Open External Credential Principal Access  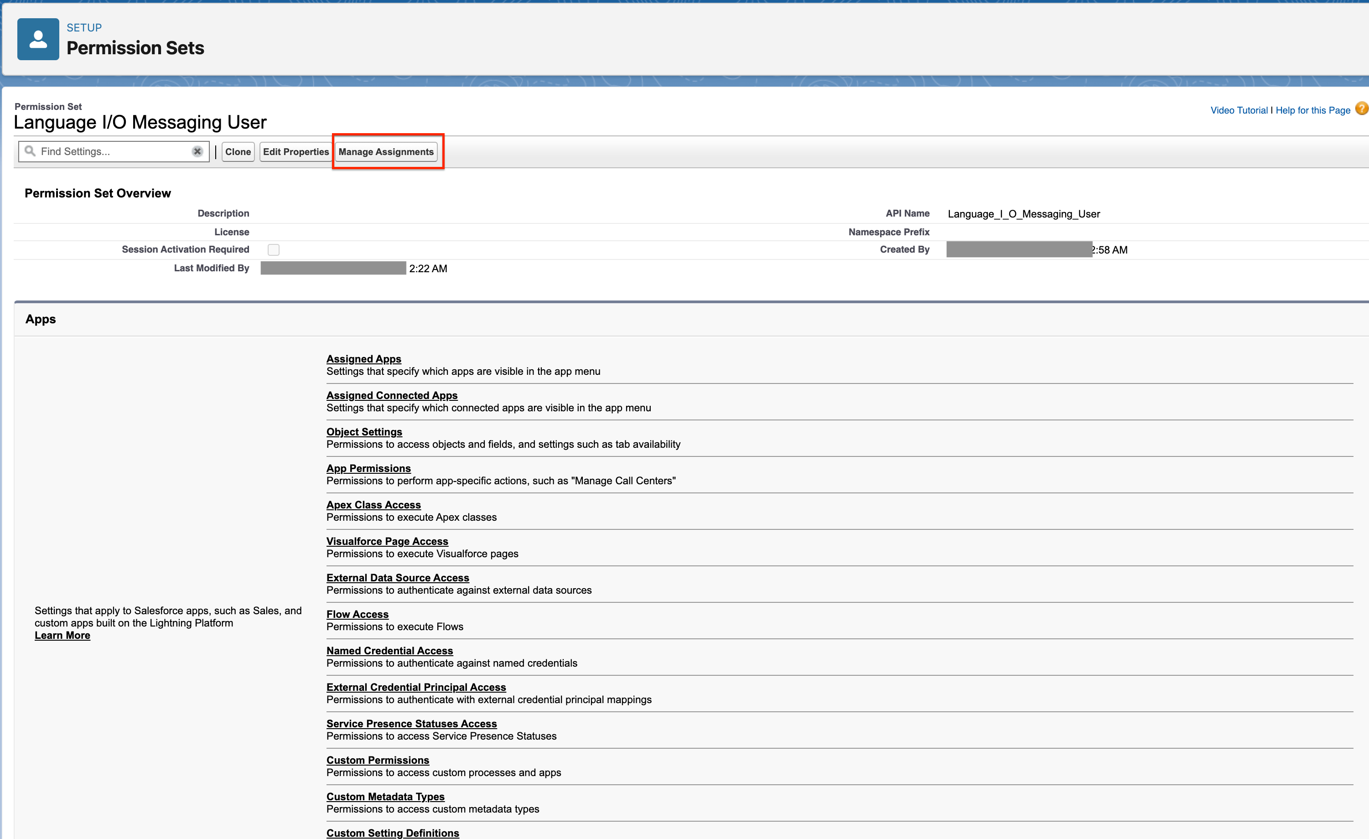[416, 687]
